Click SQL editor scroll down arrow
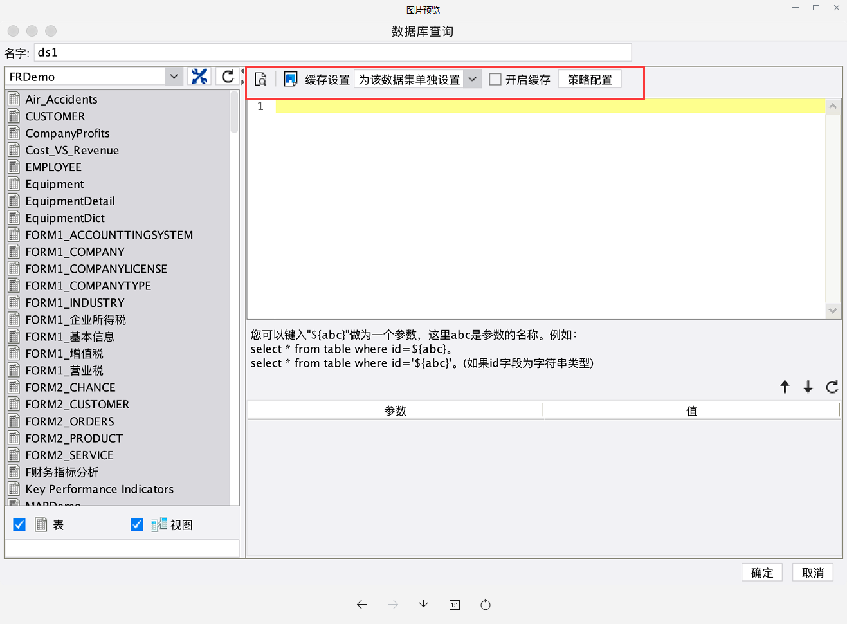Screen dimensions: 847x624 pyautogui.click(x=833, y=311)
